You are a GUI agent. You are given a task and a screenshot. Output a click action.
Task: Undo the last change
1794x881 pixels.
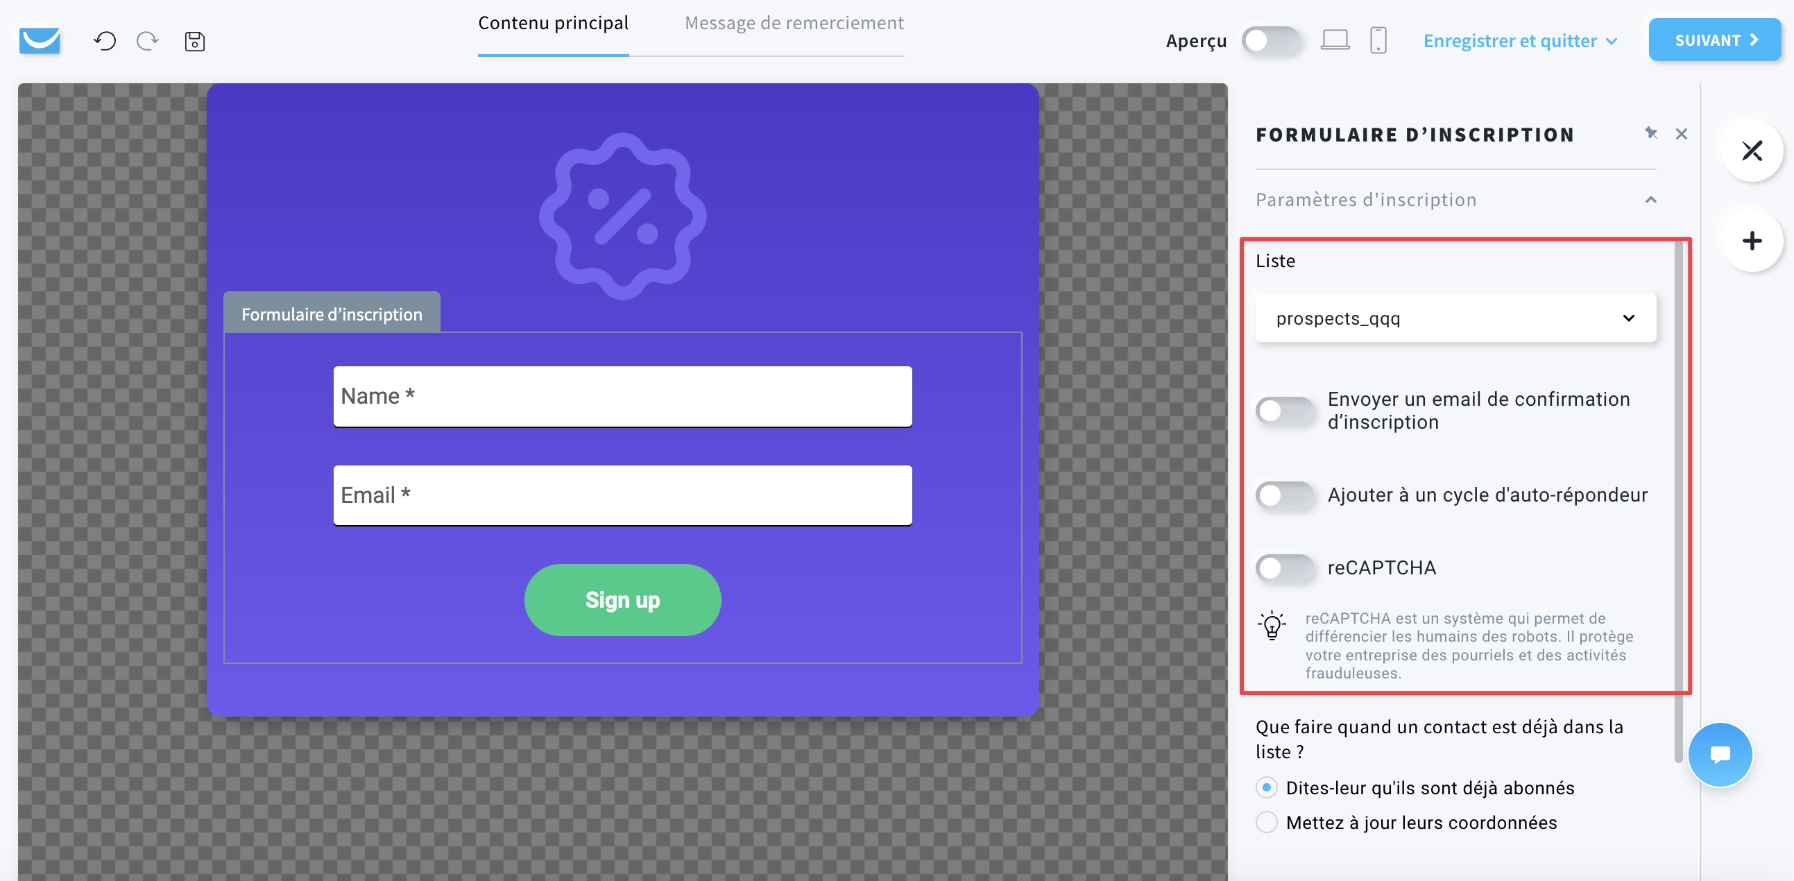click(105, 41)
